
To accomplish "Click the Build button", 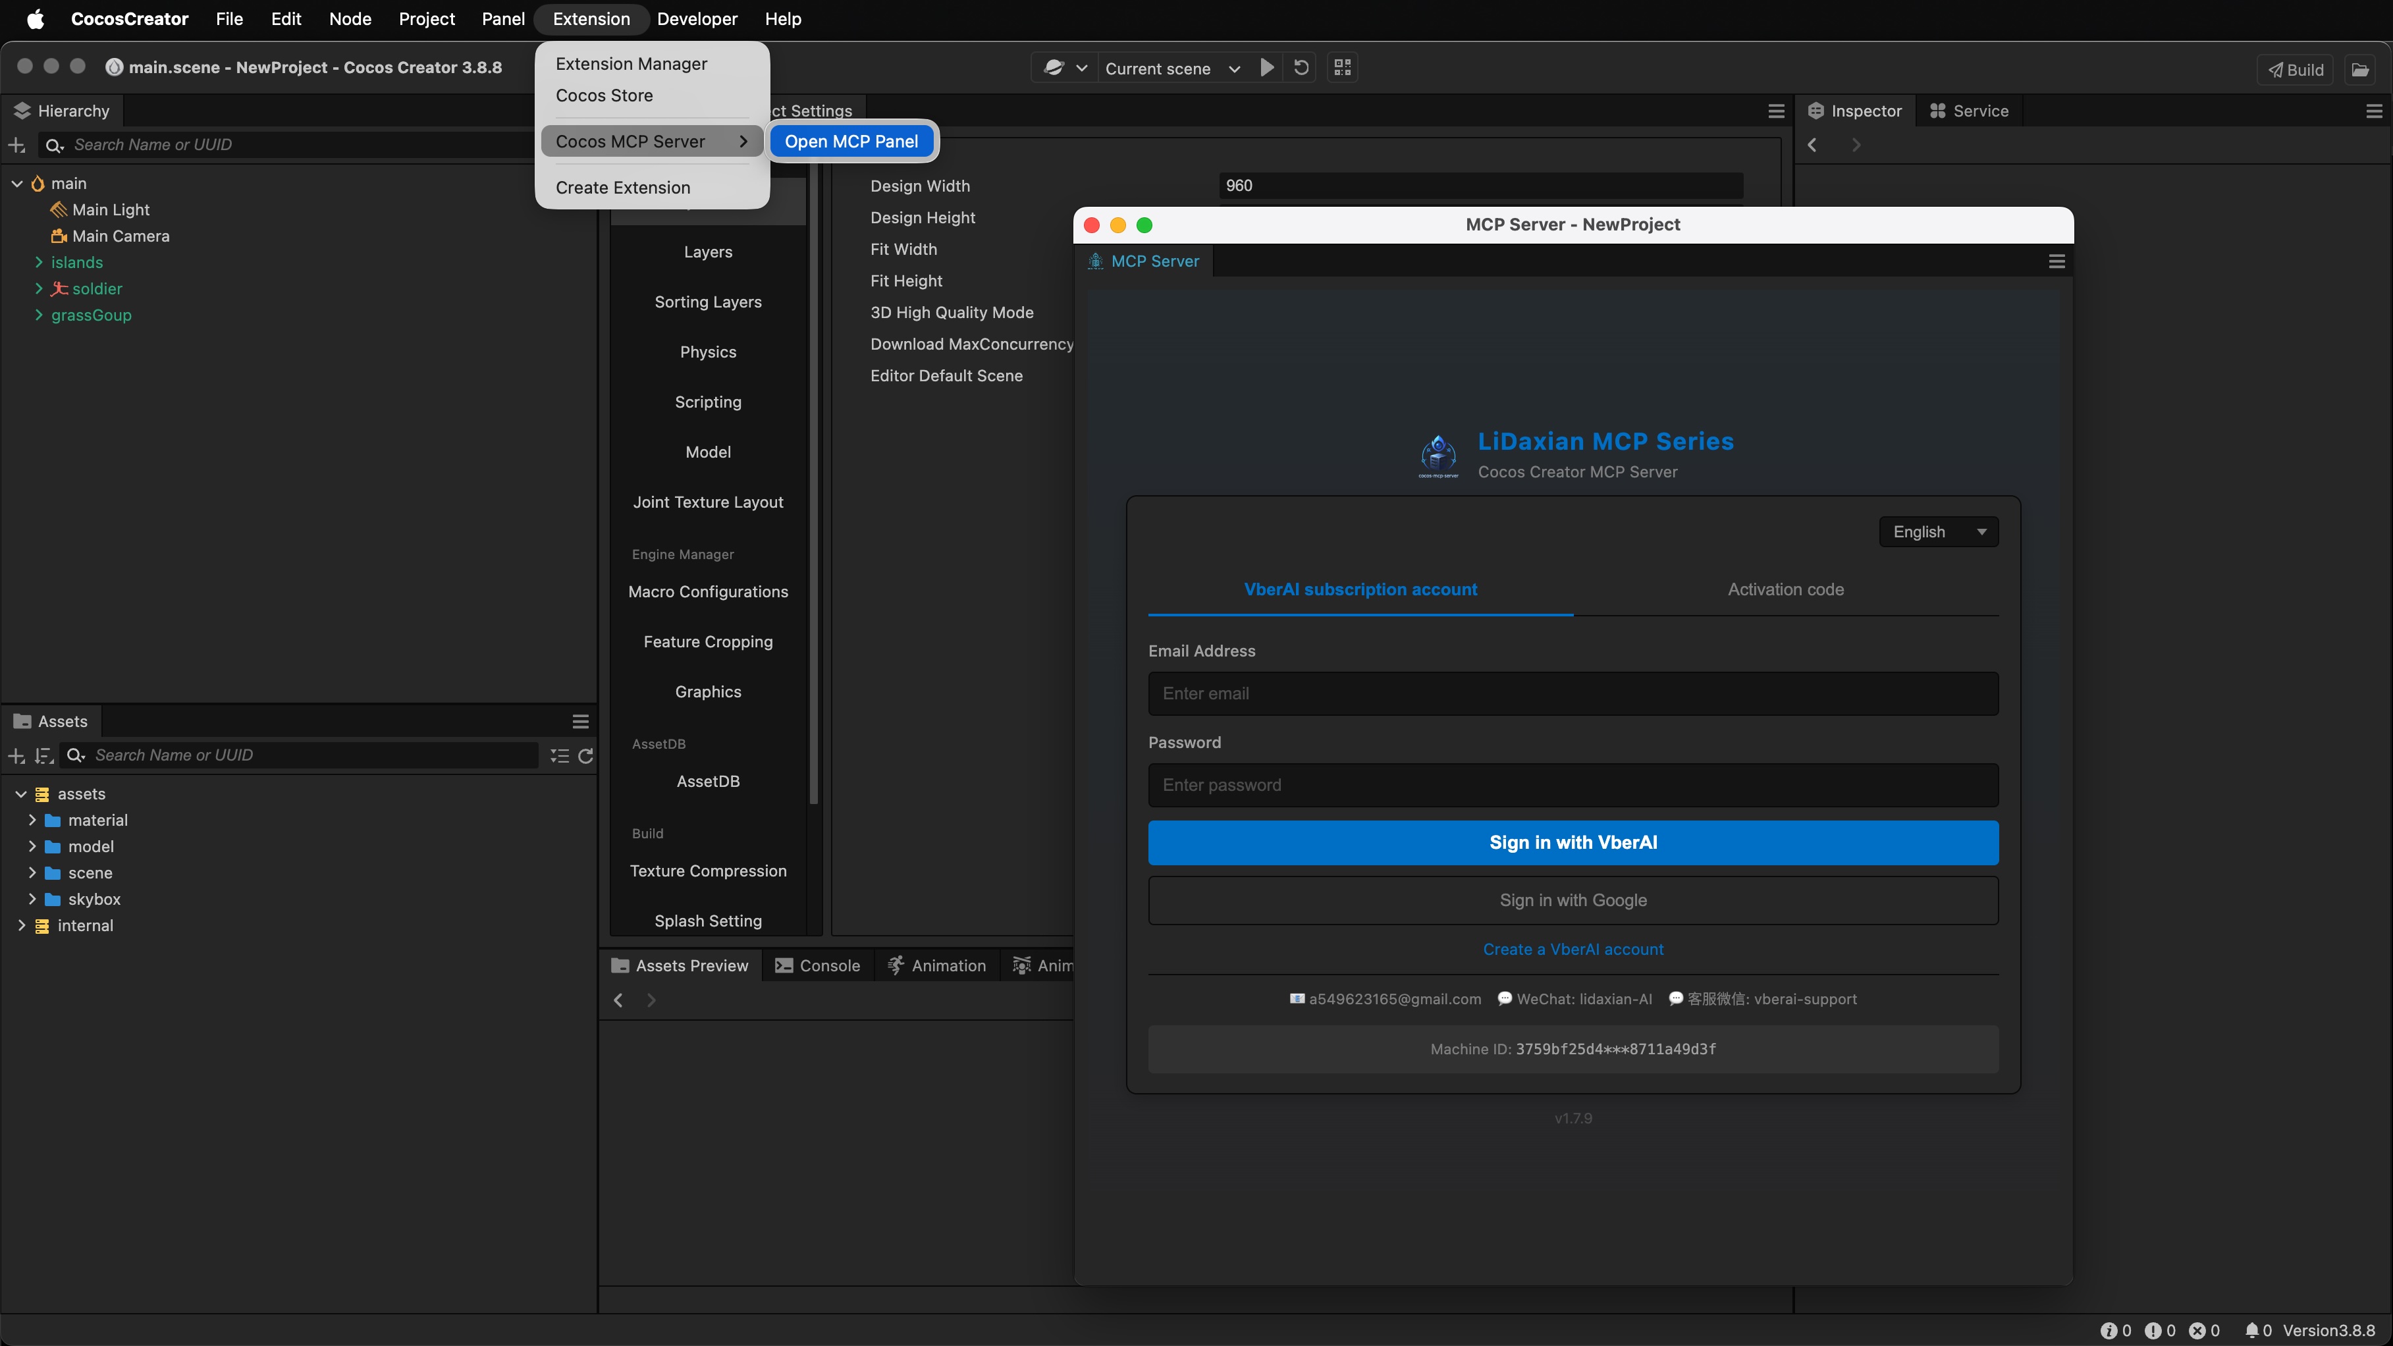I will point(2296,70).
